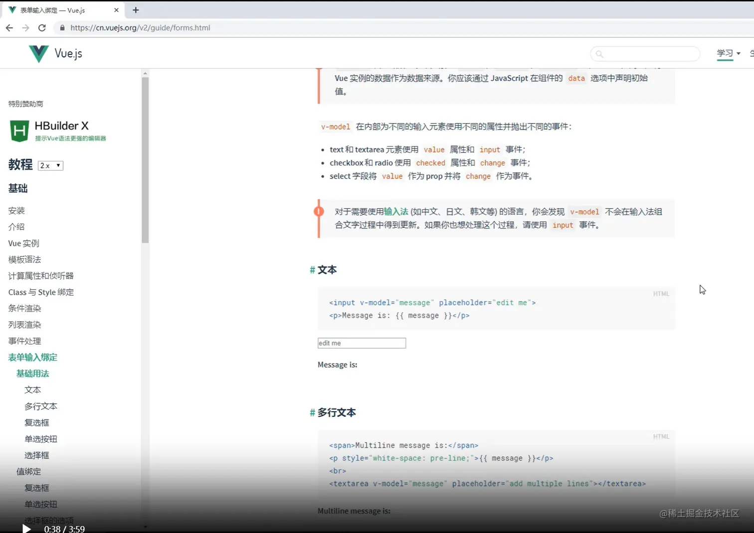Jump to 选择框 sidebar entry
The width and height of the screenshot is (754, 533).
[37, 455]
